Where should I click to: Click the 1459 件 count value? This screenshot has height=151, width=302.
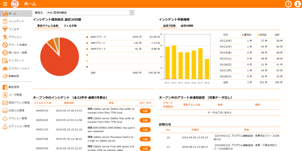[x=137, y=37]
